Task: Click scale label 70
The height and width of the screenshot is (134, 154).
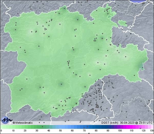Action: tap(84, 131)
